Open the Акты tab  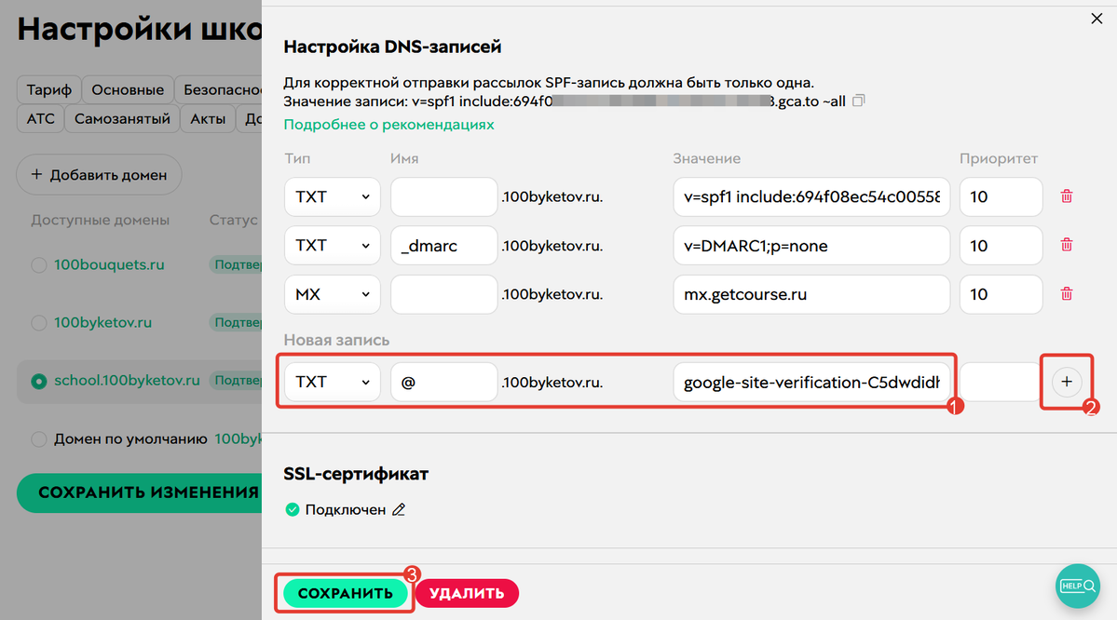pyautogui.click(x=208, y=119)
